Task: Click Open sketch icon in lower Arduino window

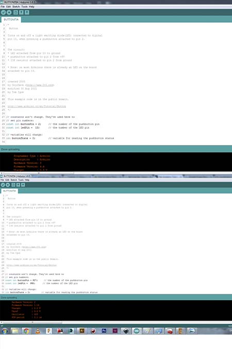Action: [18, 185]
